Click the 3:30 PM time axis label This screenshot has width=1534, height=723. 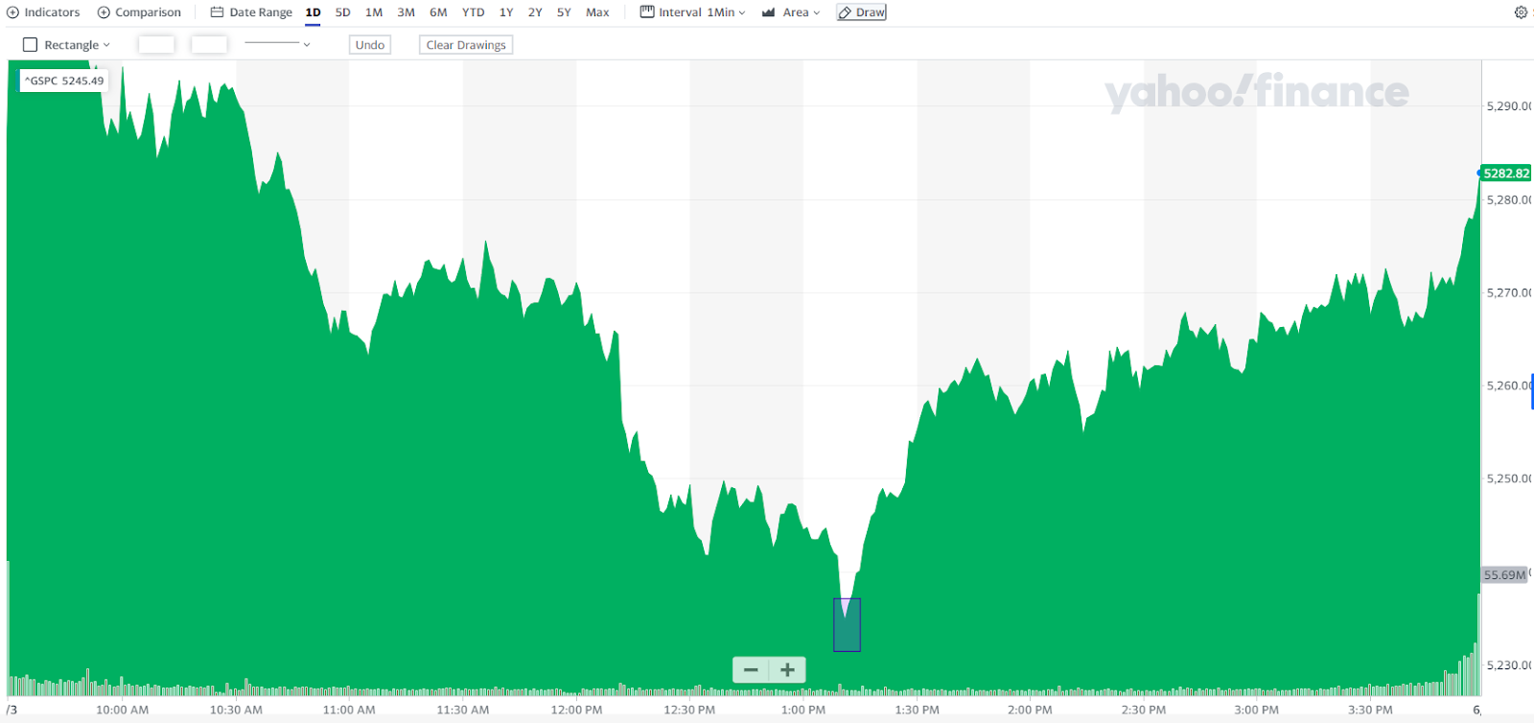(x=1370, y=711)
